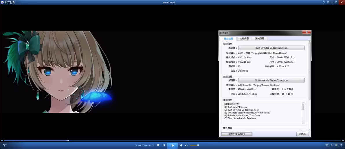This screenshot has width=345, height=149.
Task: Click '319.536/317.4 kbps' audio bitrate value
Action: pyautogui.click(x=247, y=94)
